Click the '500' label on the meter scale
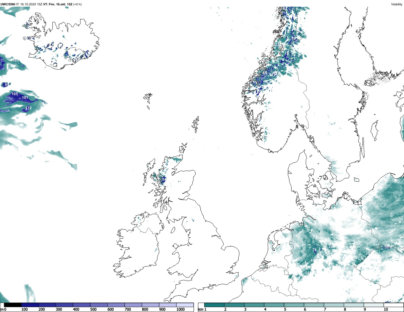This screenshot has height=312, width=404. click(x=93, y=309)
